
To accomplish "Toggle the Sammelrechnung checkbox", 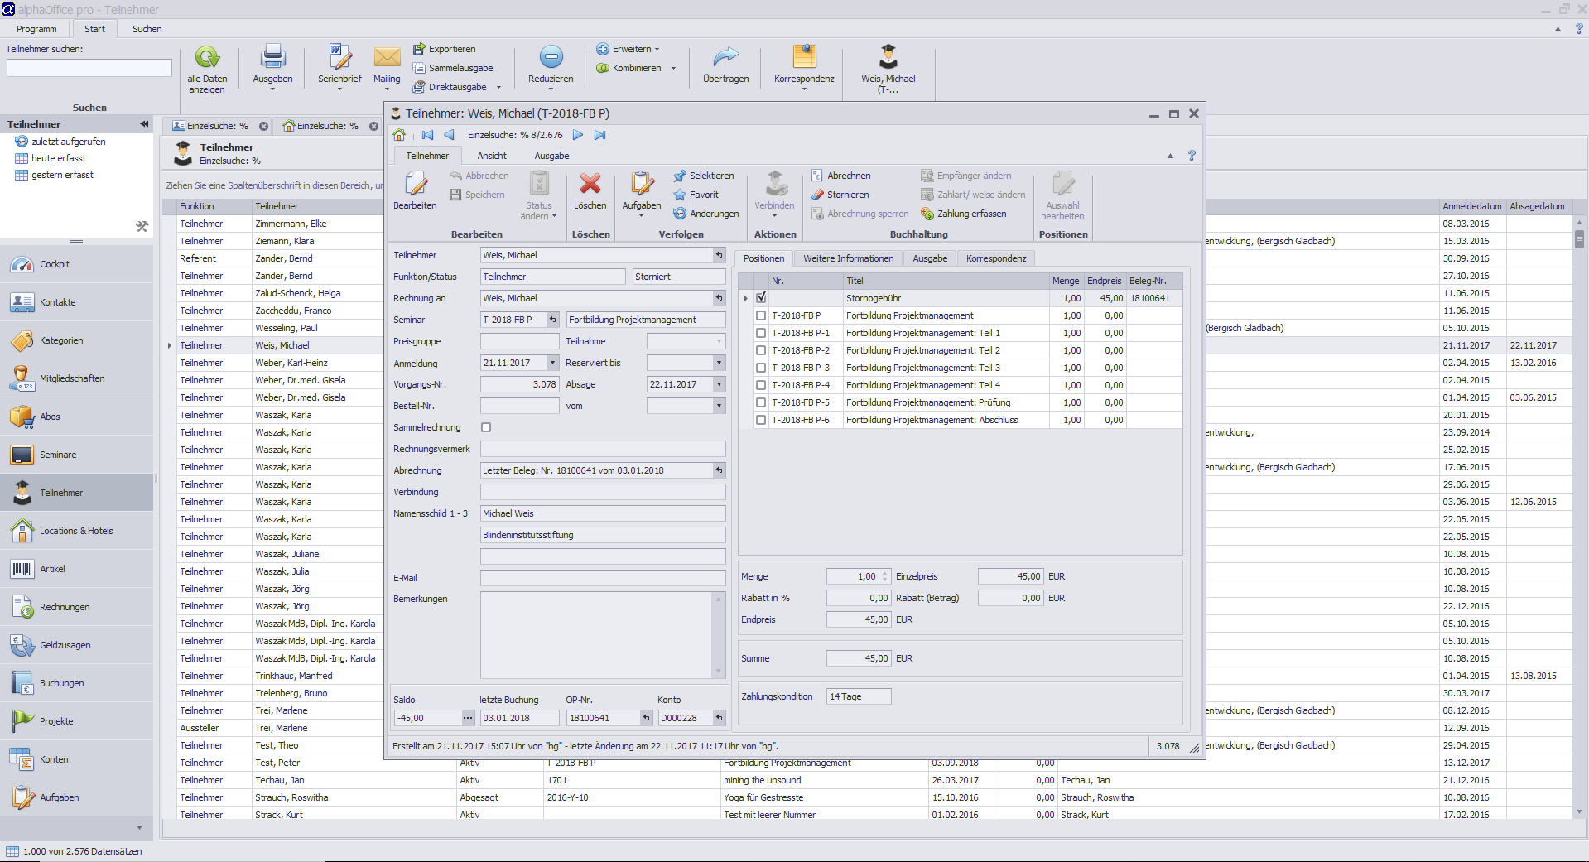I will (x=486, y=427).
